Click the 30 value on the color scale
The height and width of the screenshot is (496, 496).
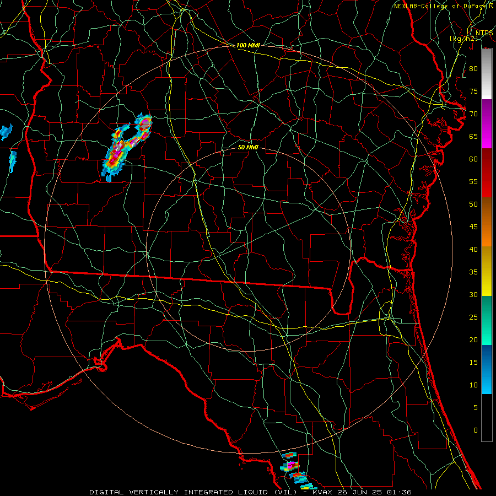coord(473,294)
